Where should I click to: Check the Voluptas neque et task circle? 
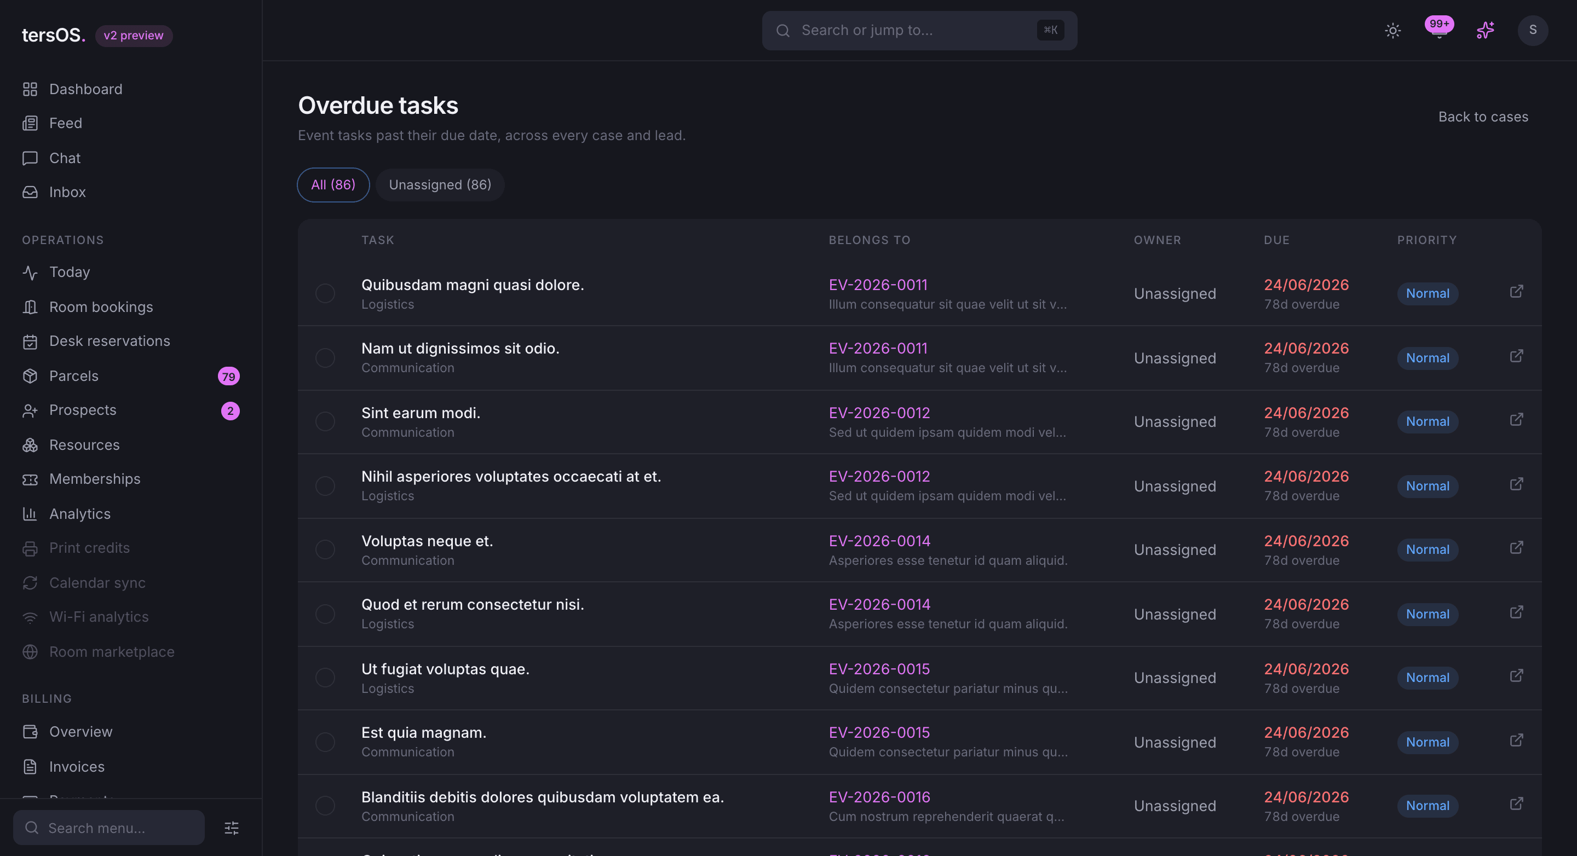click(x=325, y=550)
